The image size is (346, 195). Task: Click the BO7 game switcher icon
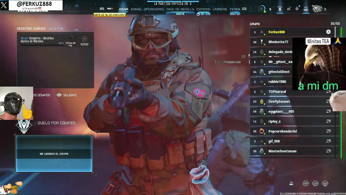tap(110, 9)
